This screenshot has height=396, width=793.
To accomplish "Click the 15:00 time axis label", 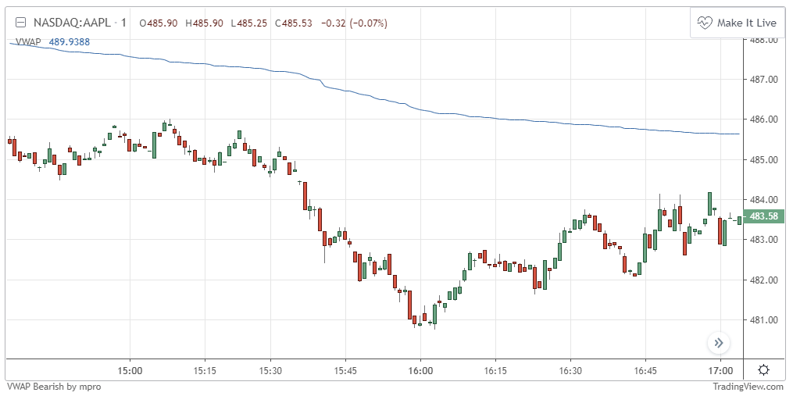I will pos(130,370).
